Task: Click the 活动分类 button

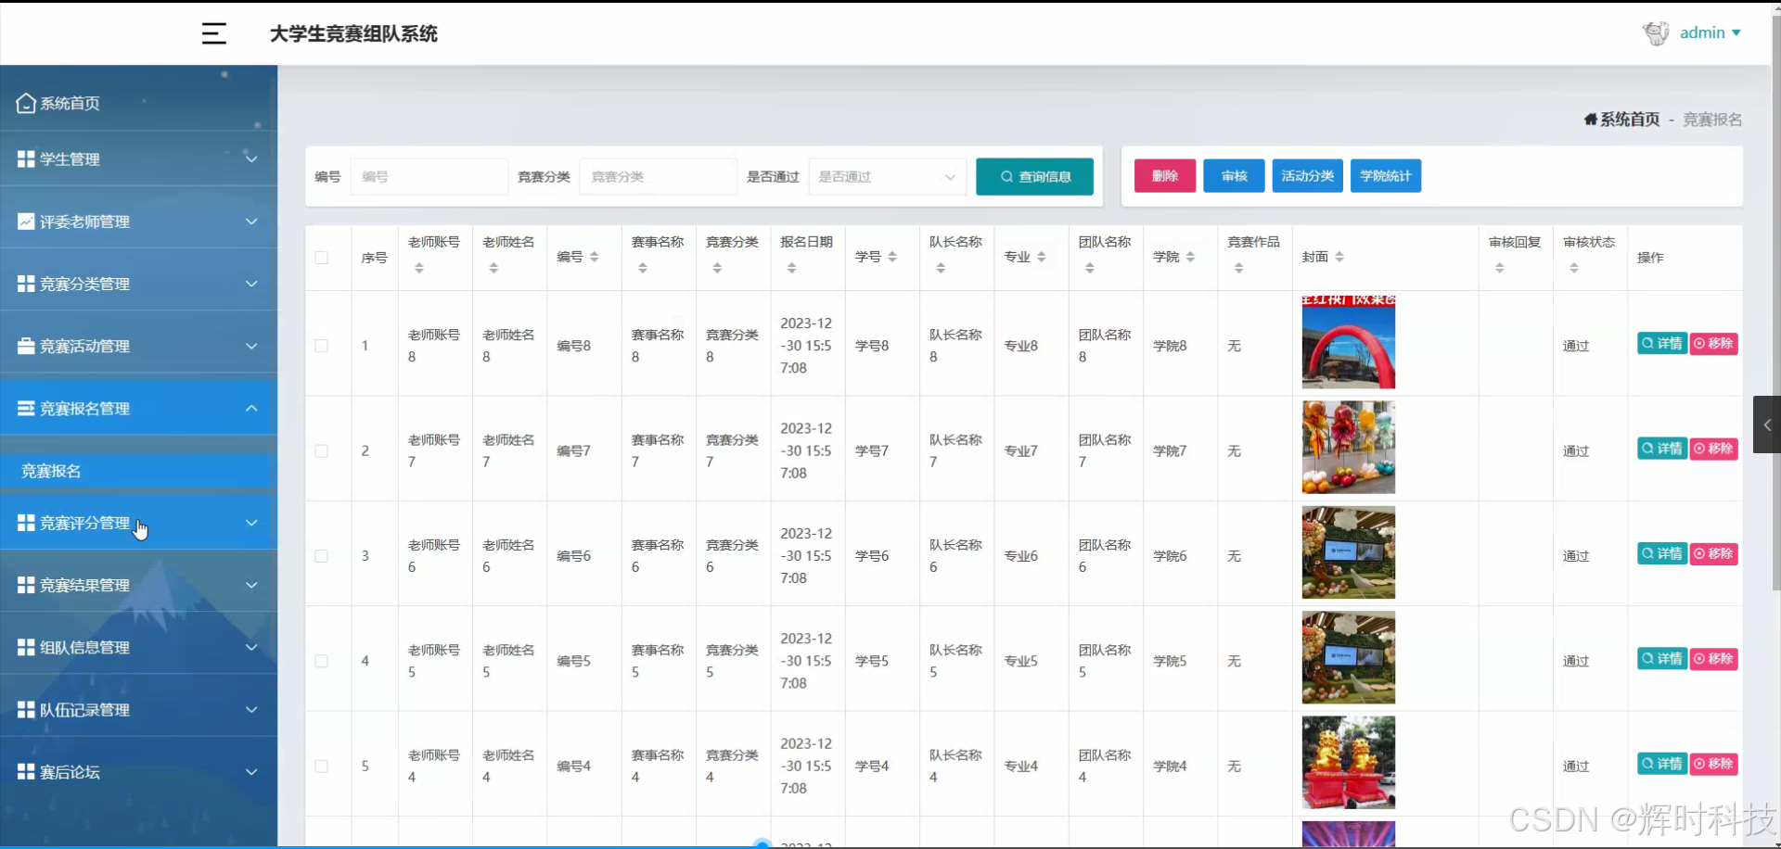Action: (x=1308, y=176)
